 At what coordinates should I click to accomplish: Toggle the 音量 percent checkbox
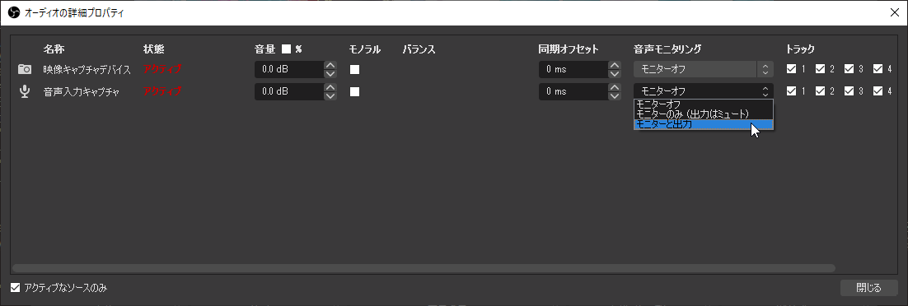pos(286,49)
